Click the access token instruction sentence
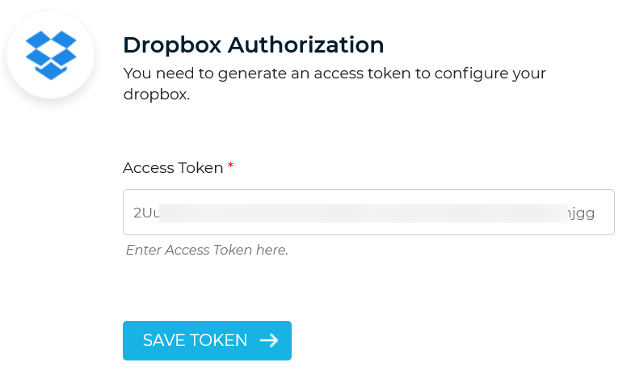The width and height of the screenshot is (631, 371). [x=334, y=84]
